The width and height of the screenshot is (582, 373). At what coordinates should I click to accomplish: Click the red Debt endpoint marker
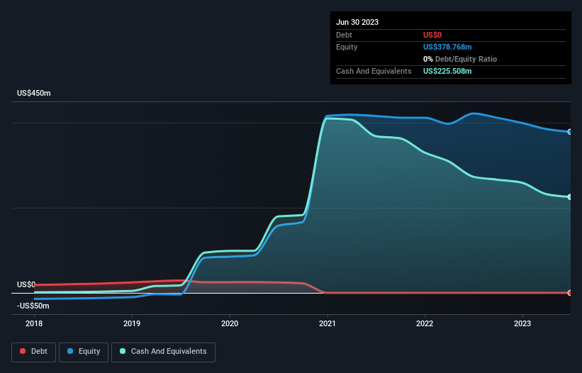pos(570,293)
